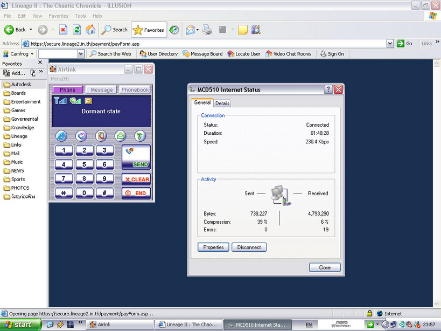Image resolution: width=441 pixels, height=331 pixels.
Task: Open Mail icon in browser toolbar
Action: (191, 30)
